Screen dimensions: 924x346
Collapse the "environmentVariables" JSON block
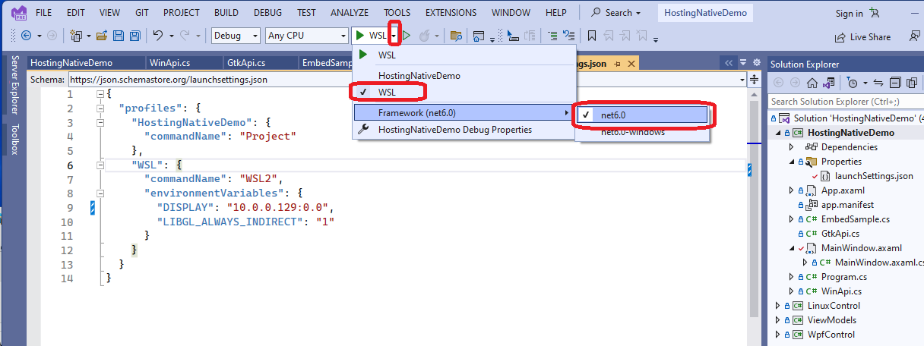click(100, 193)
